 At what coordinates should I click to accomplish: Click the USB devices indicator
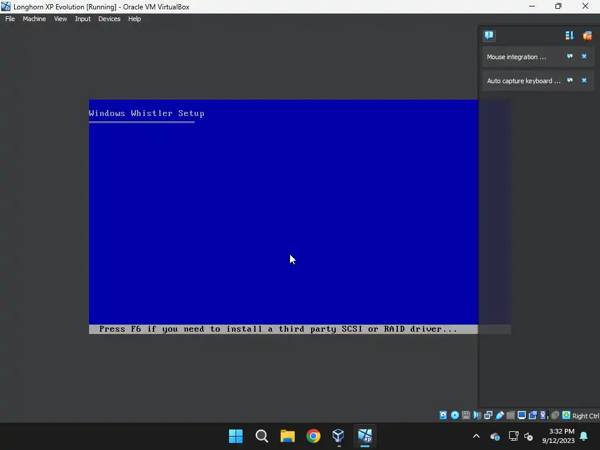coord(500,415)
